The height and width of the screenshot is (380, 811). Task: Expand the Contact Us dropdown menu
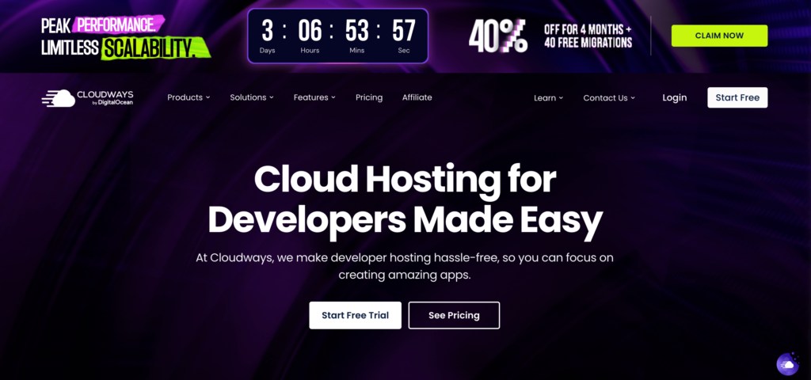[x=609, y=97]
